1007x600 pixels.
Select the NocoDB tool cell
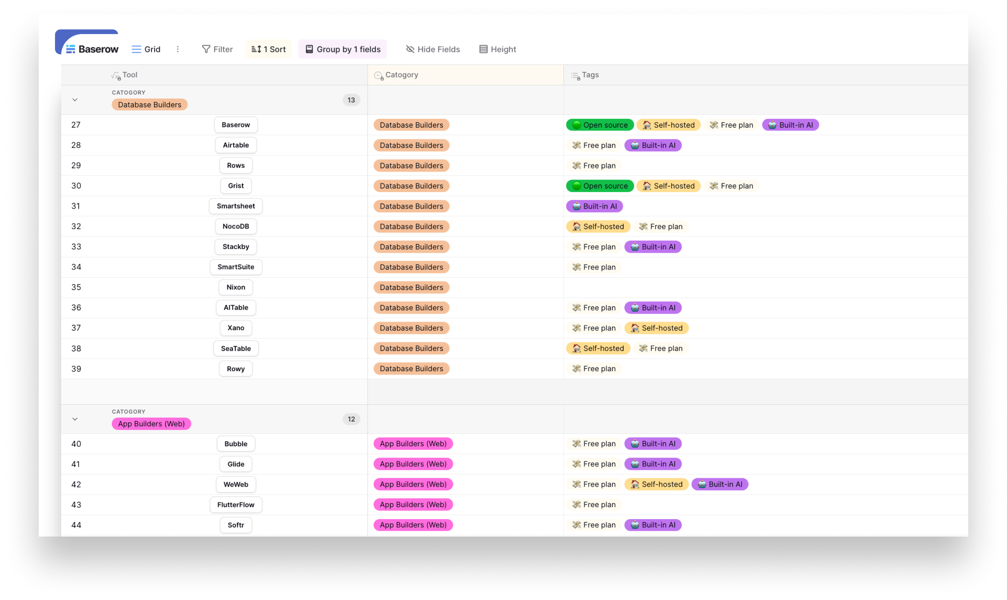pos(236,226)
